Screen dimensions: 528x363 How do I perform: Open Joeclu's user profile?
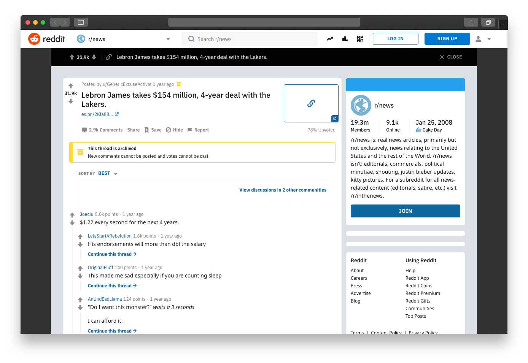click(x=87, y=214)
